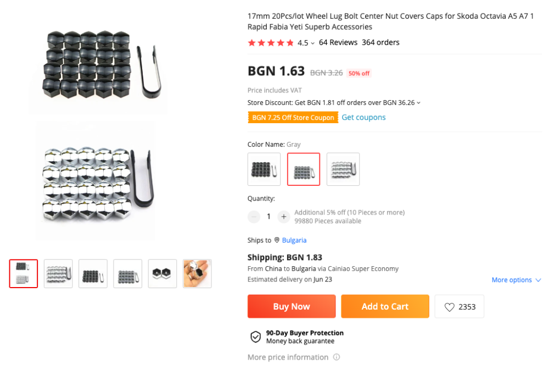Click the location pin icon near Bulgaria
This screenshot has width=549, height=369.
pyautogui.click(x=277, y=240)
